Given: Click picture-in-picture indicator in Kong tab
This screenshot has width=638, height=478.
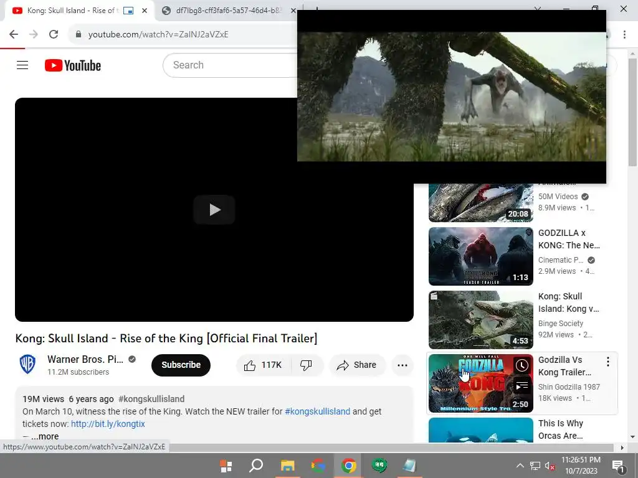Looking at the screenshot, I should (128, 11).
